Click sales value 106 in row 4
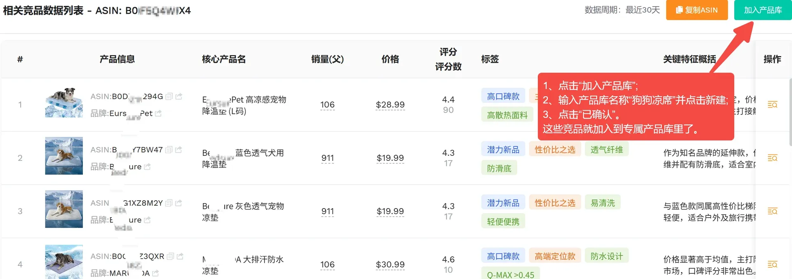792x279 pixels. [328, 264]
